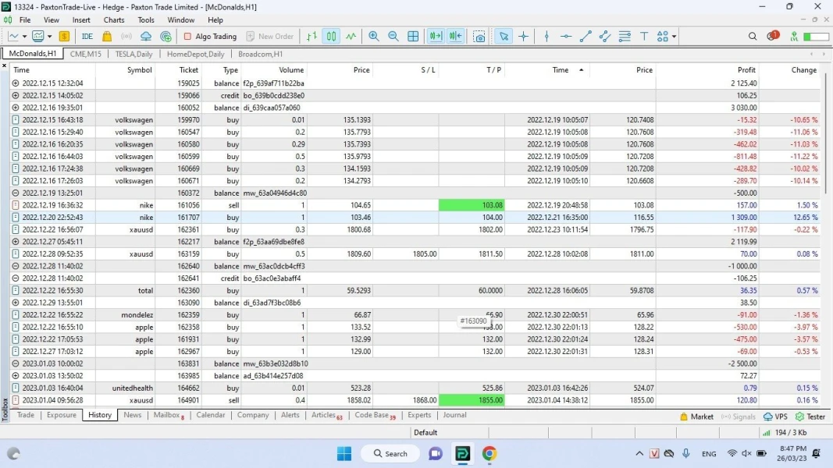Expand the indicators list dropdown arrow
The width and height of the screenshot is (833, 468).
pyautogui.click(x=50, y=36)
